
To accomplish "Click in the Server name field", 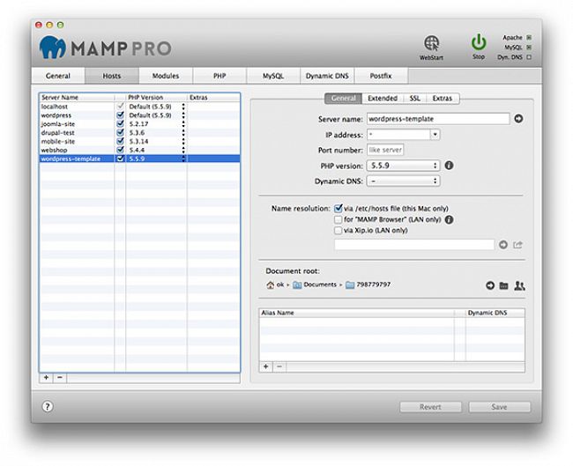I will (438, 119).
